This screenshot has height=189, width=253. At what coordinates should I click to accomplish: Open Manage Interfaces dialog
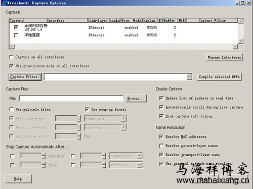pos(225,57)
